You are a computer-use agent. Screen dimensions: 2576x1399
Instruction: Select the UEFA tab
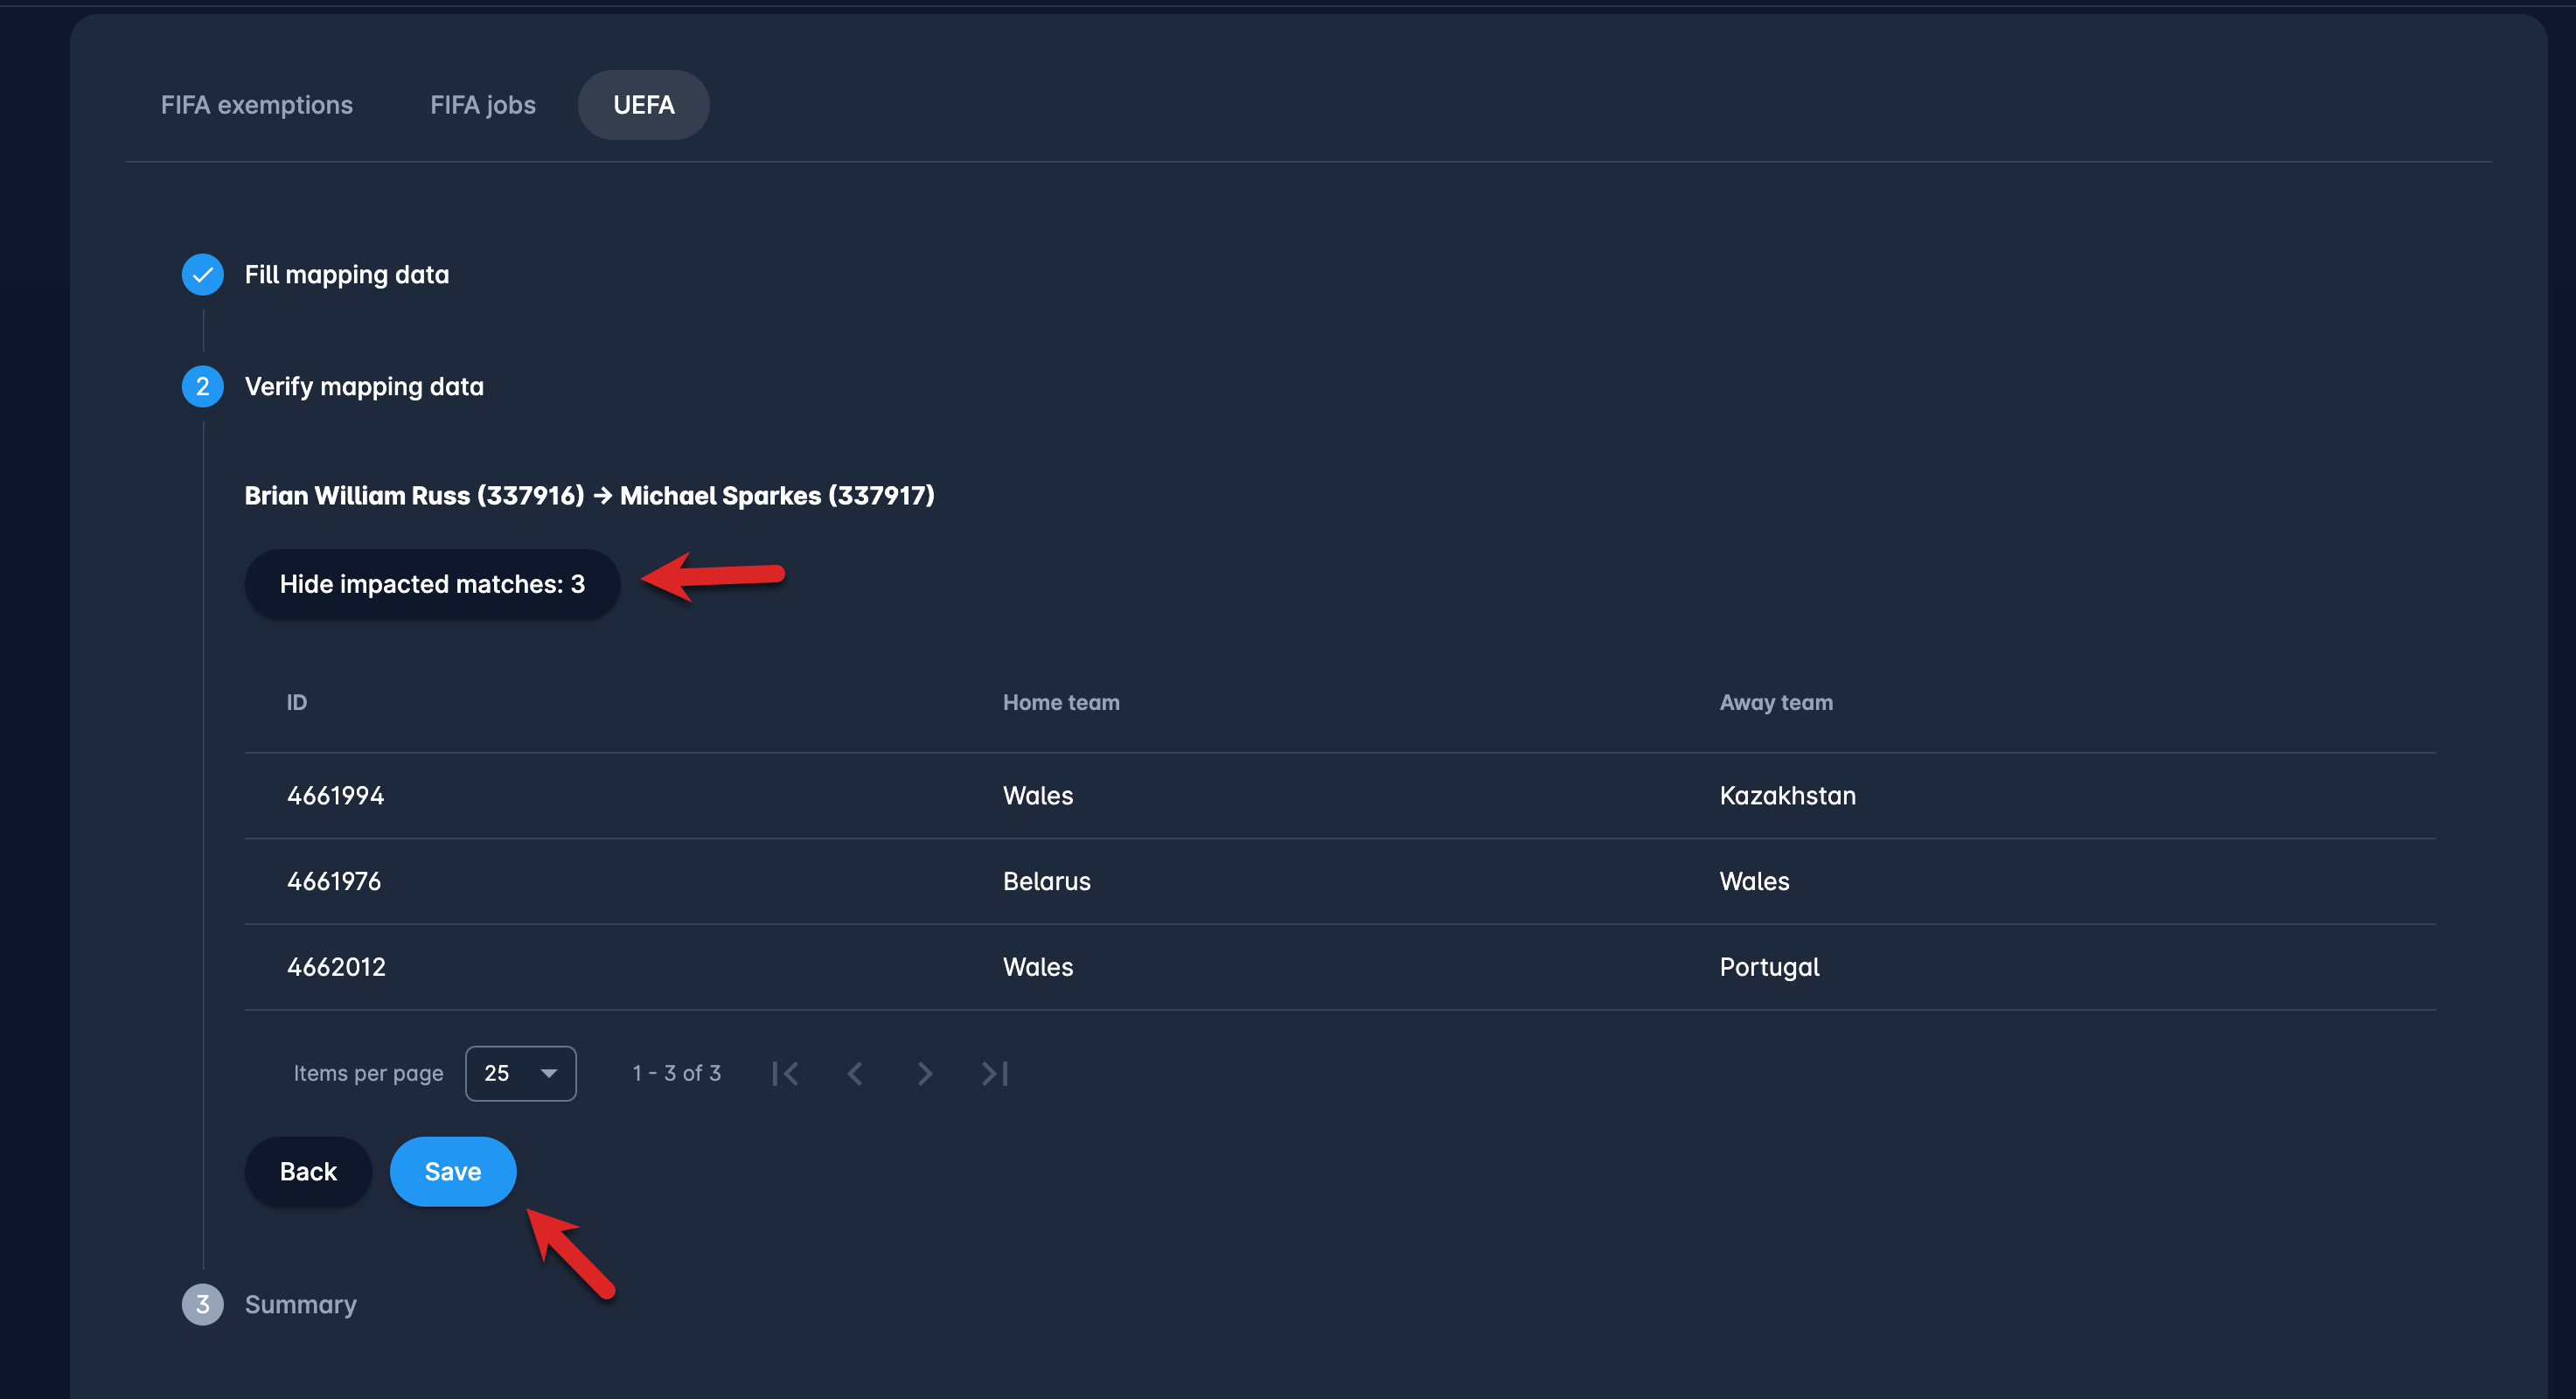point(644,105)
